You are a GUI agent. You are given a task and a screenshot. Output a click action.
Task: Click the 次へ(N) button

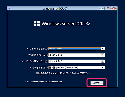tap(97, 83)
